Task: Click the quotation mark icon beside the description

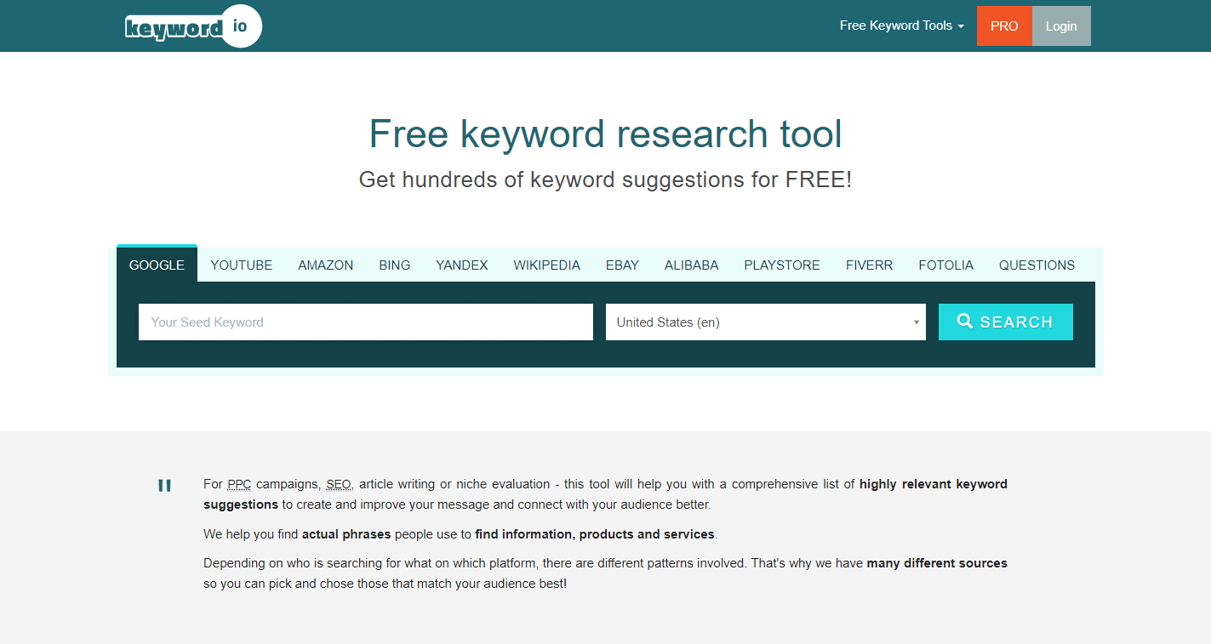Action: pyautogui.click(x=164, y=486)
